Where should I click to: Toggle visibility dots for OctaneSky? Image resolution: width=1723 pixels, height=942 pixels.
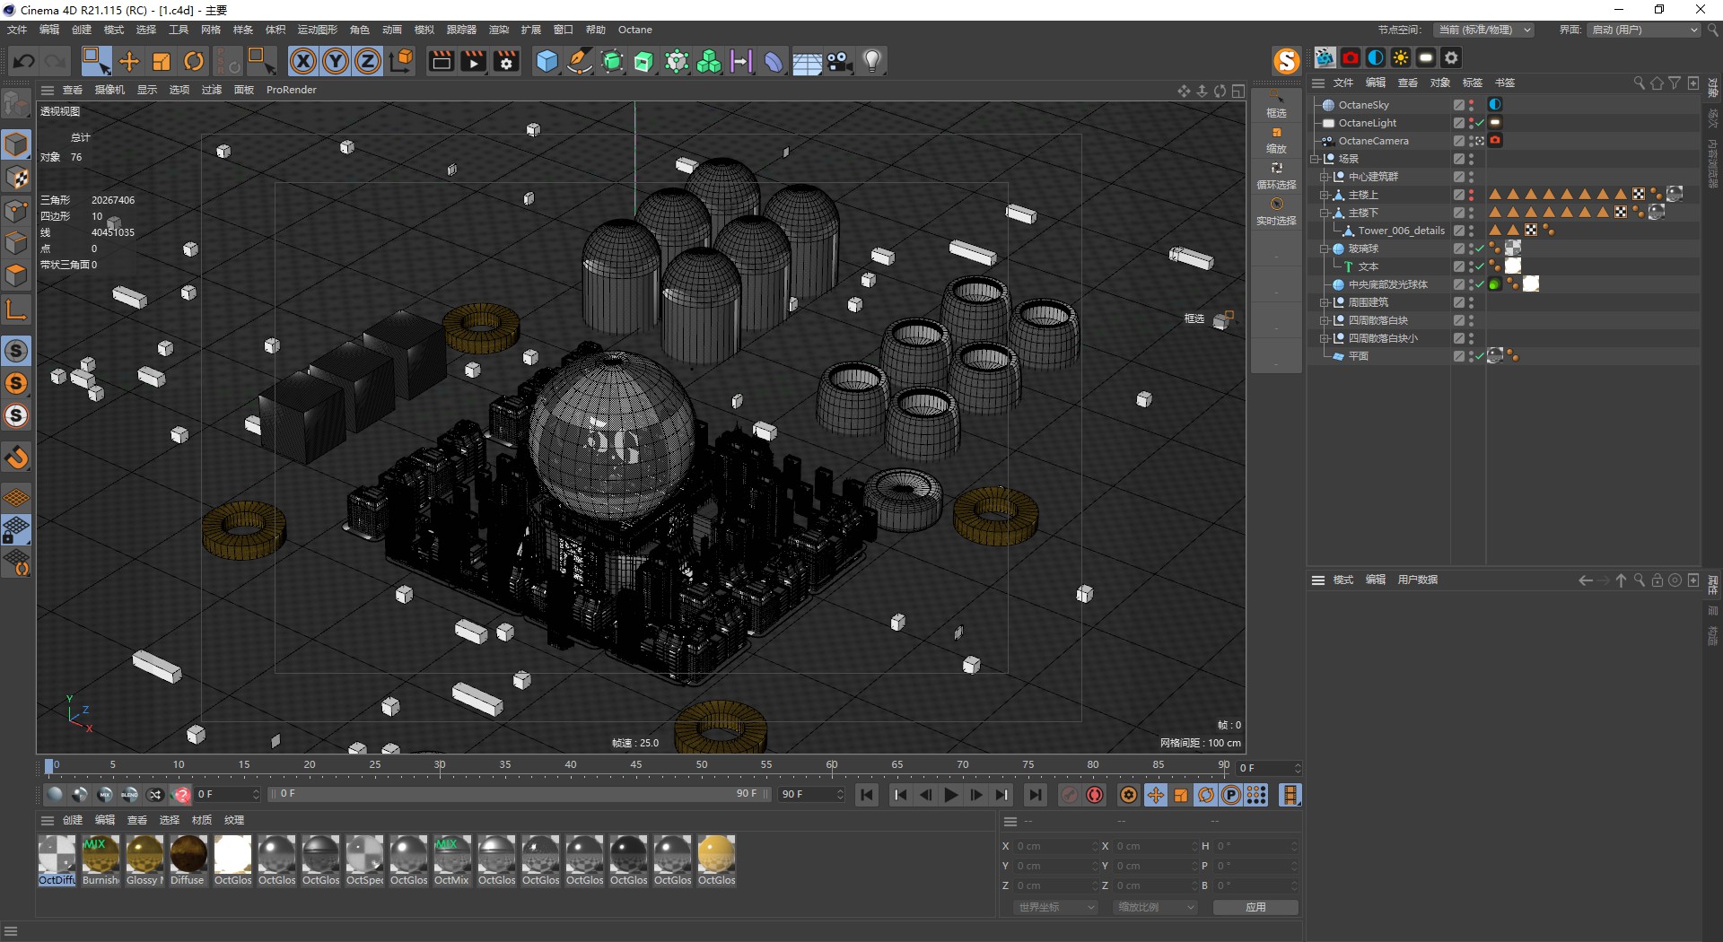click(1472, 105)
